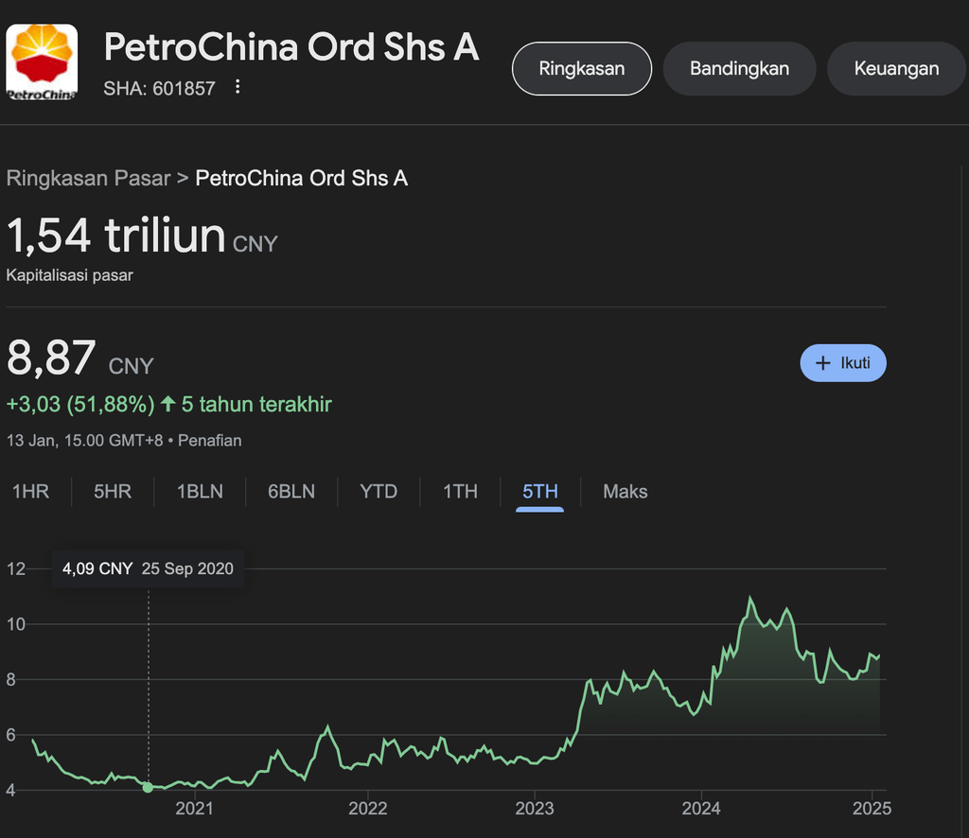
Task: Select the Ringkasan tab
Action: 581,68
